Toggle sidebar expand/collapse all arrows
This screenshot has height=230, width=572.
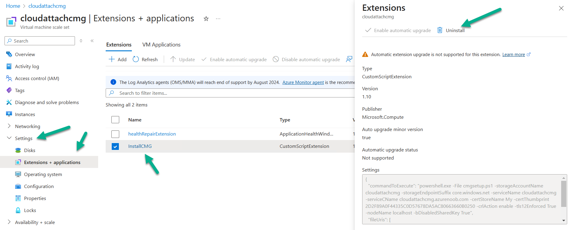[81, 41]
